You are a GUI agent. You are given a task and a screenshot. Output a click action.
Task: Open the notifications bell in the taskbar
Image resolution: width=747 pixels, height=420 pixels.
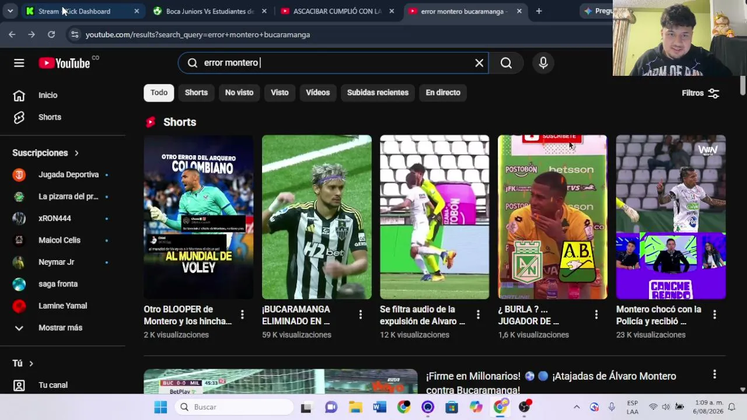tap(731, 407)
